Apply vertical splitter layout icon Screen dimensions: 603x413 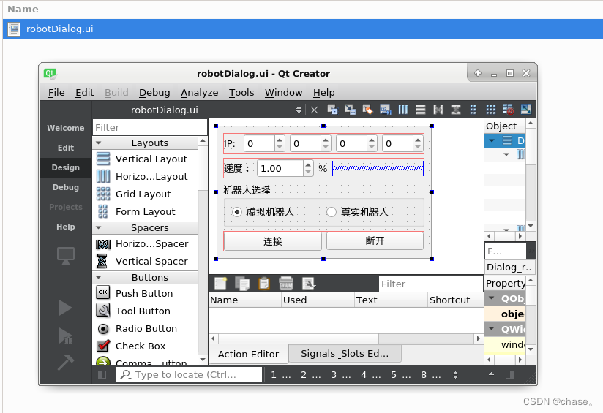tap(456, 110)
